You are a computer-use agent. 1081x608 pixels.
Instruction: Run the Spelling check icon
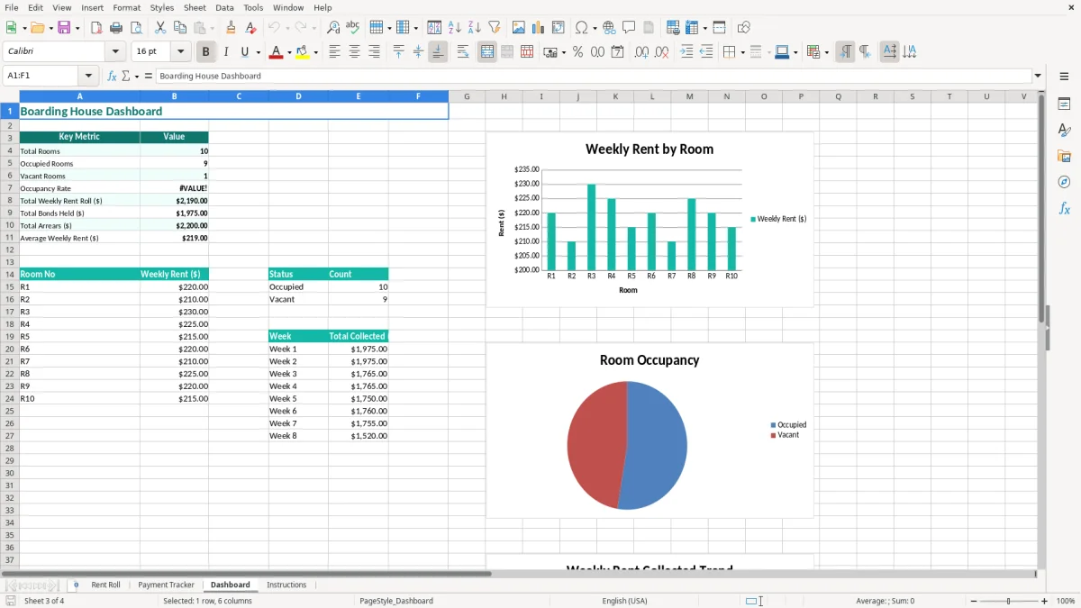[353, 28]
